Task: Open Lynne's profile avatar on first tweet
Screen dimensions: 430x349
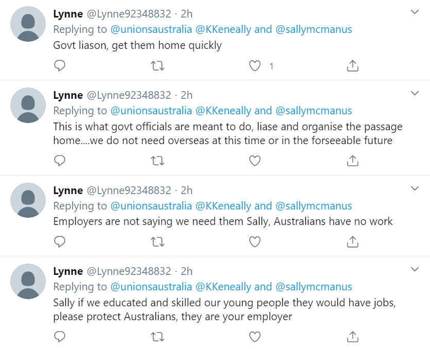Action: [28, 24]
